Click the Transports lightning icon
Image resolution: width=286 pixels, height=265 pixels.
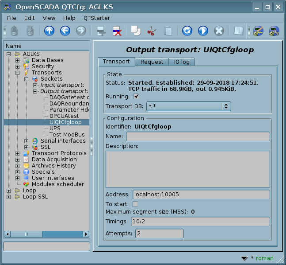point(26,73)
